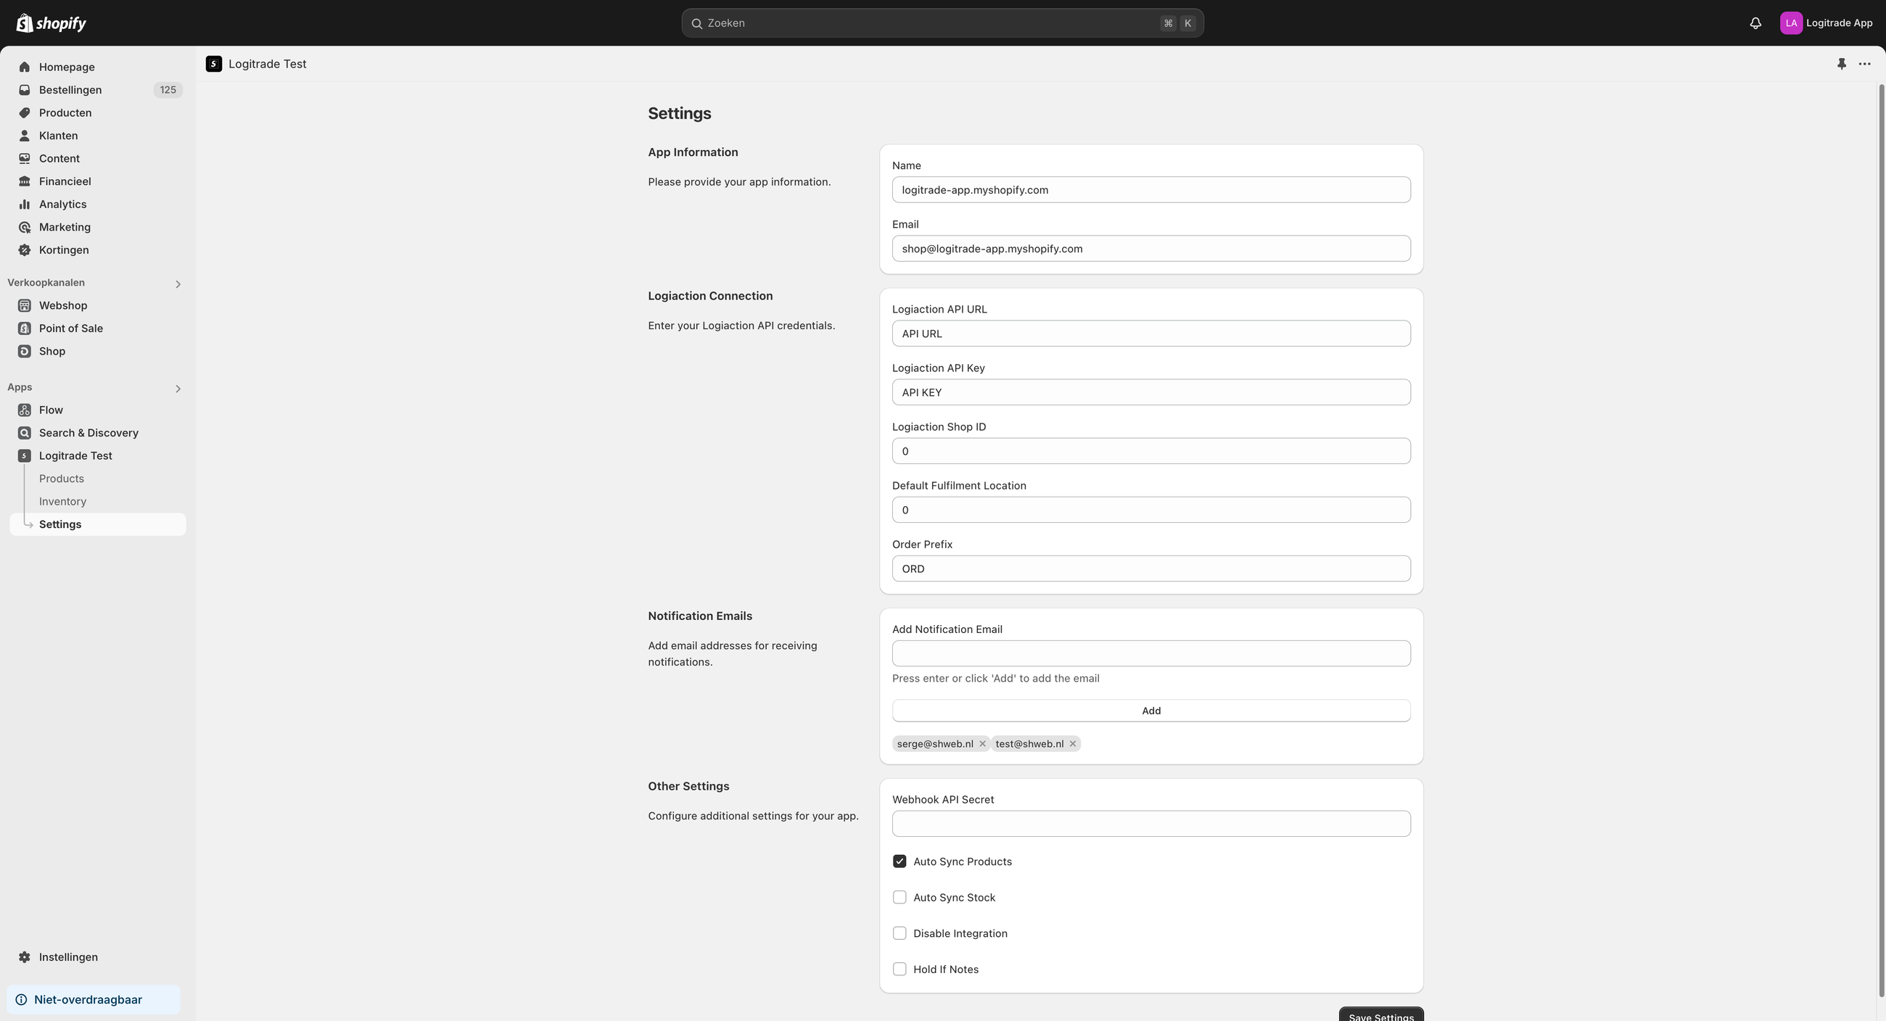Screen dimensions: 1886x1021
Task: Open Logitrade App account menu
Action: pos(1826,23)
